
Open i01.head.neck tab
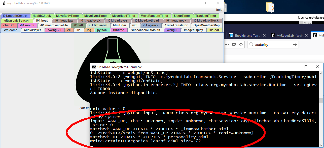pyautogui.click(x=176, y=21)
